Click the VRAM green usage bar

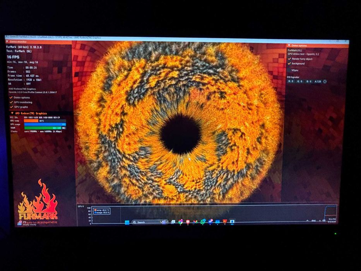click(43, 128)
